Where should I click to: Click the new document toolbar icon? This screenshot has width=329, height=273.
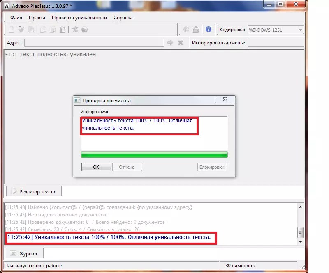click(12, 30)
